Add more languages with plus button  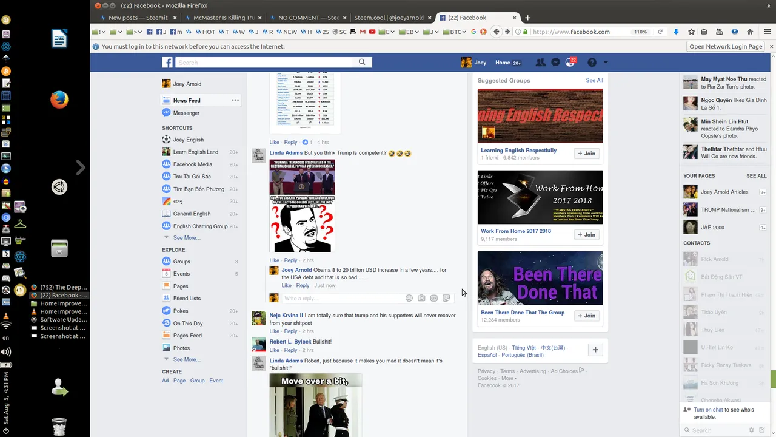tap(595, 350)
